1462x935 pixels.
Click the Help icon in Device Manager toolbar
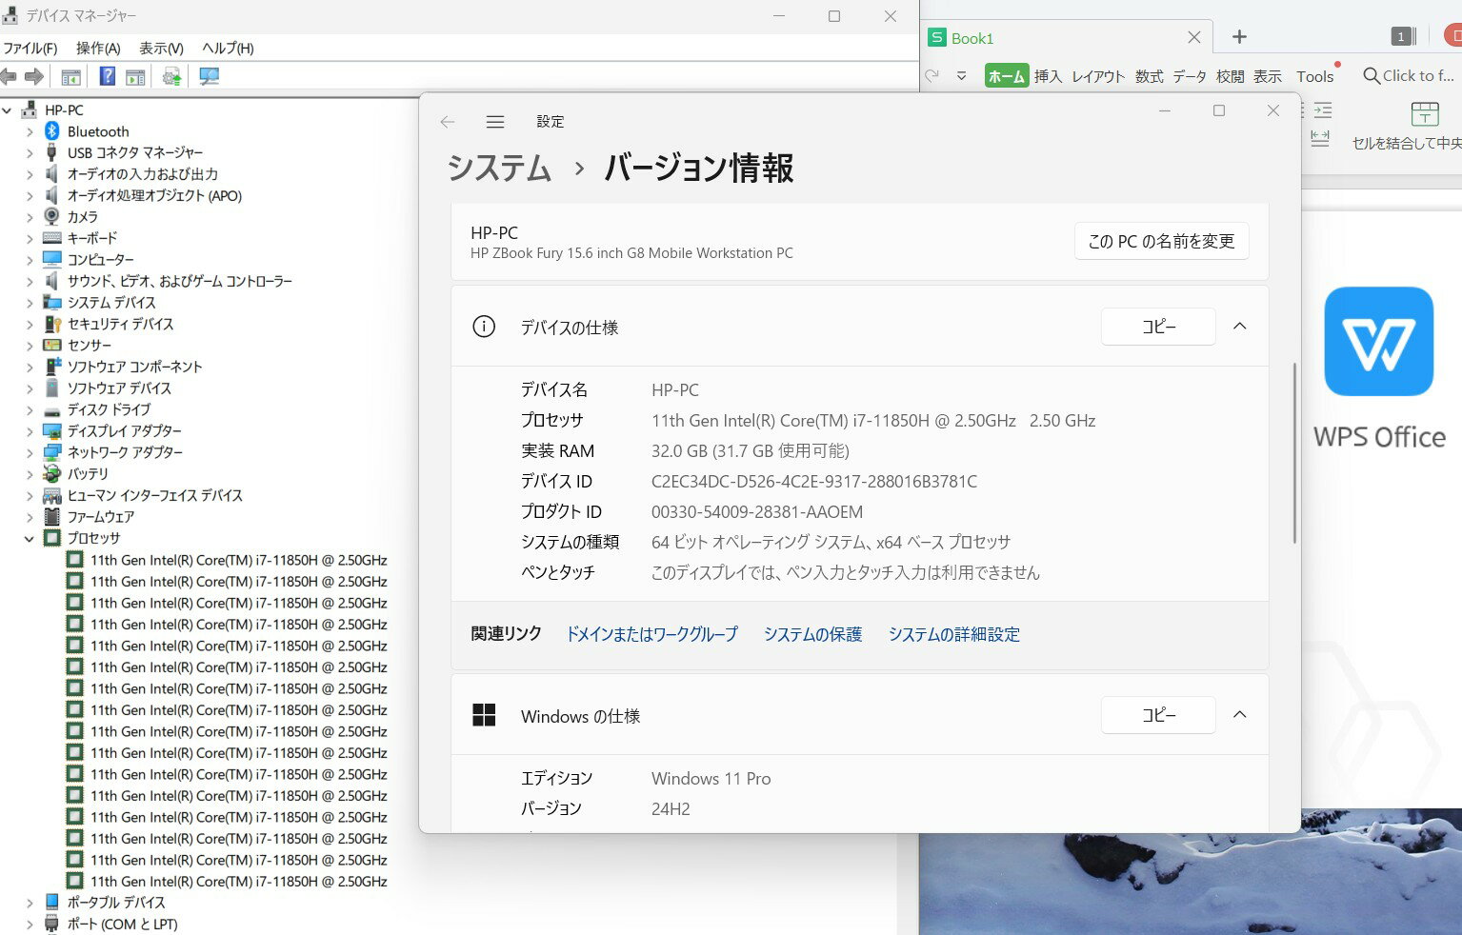click(108, 77)
